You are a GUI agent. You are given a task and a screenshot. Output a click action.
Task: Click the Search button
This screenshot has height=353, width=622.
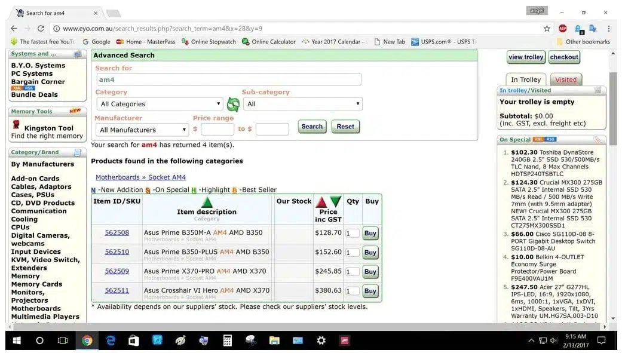[x=312, y=127]
